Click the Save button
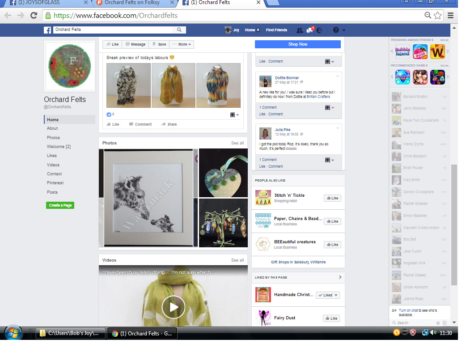The height and width of the screenshot is (343, 462). tap(159, 44)
